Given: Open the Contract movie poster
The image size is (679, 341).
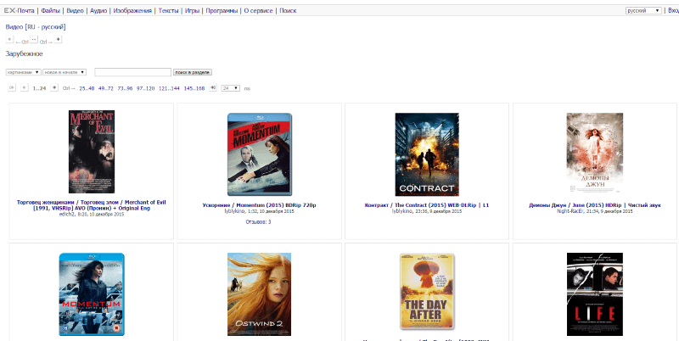Looking at the screenshot, I should coord(427,154).
